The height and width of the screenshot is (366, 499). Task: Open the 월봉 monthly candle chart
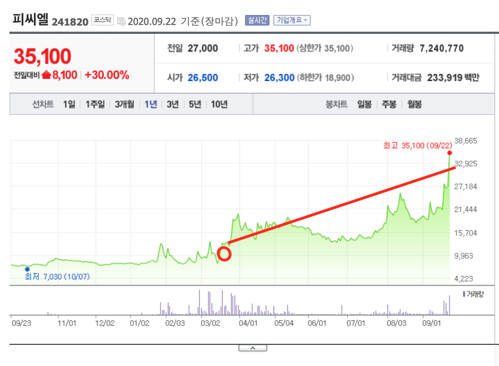(x=415, y=104)
